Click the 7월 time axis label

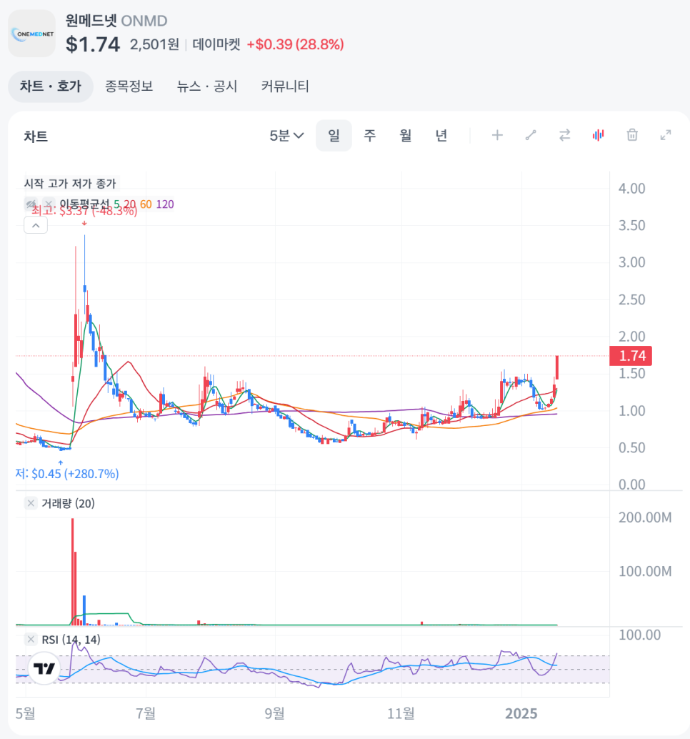(x=146, y=713)
